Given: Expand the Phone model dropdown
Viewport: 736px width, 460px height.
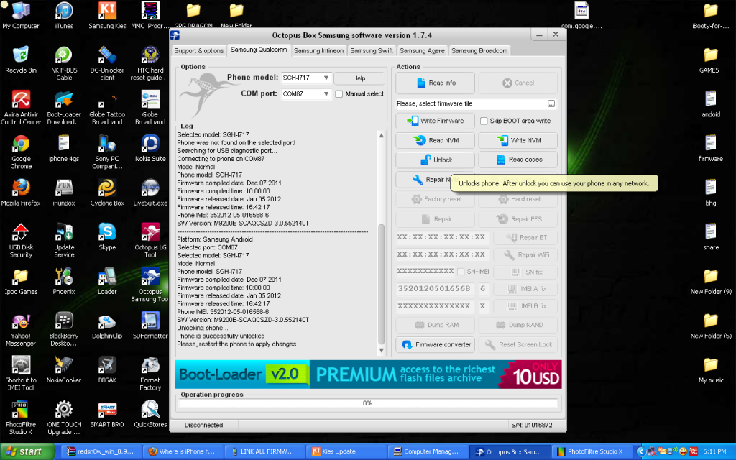Looking at the screenshot, I should pos(326,78).
